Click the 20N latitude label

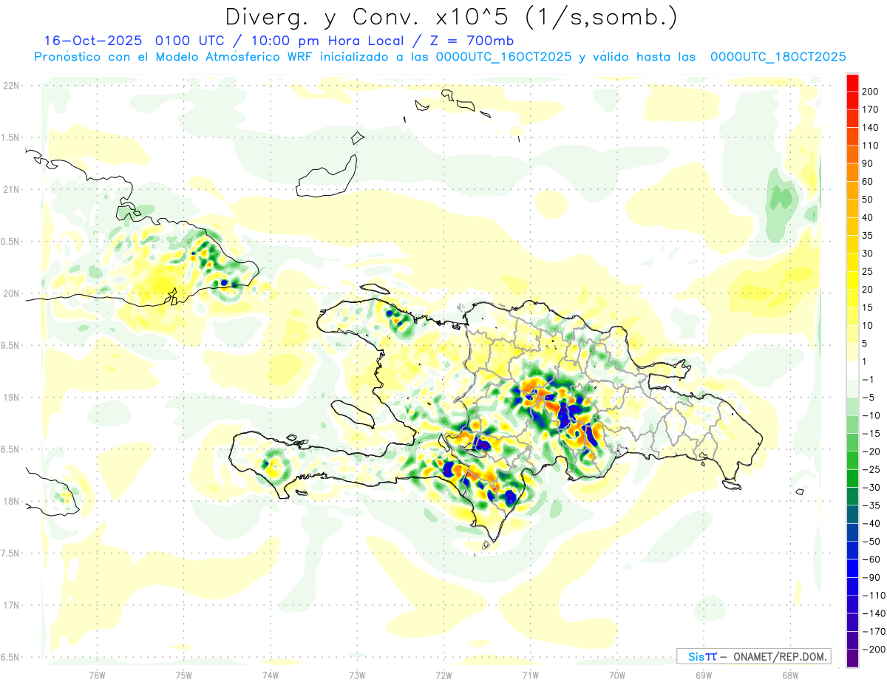(11, 293)
